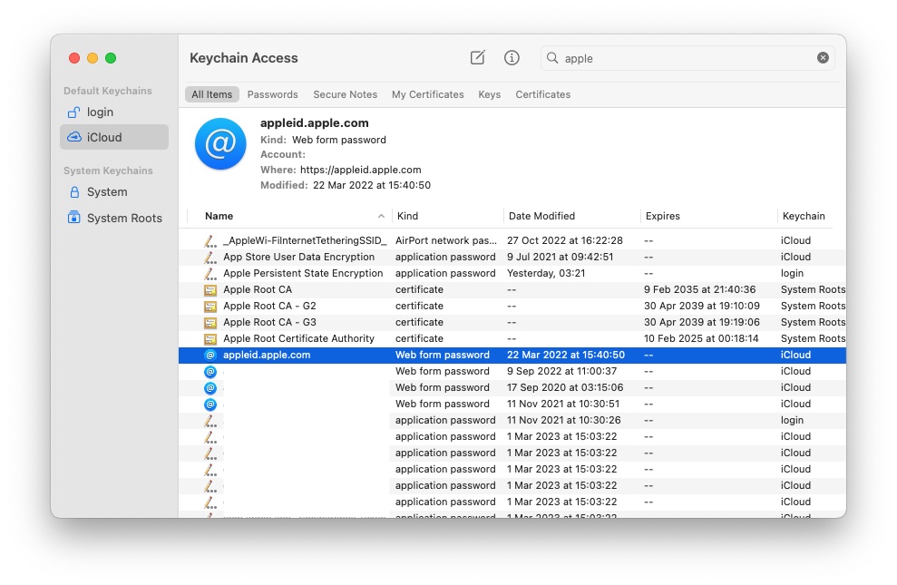Select App Store User Data Encryption entry
Screen dimensions: 897x585
(298, 258)
